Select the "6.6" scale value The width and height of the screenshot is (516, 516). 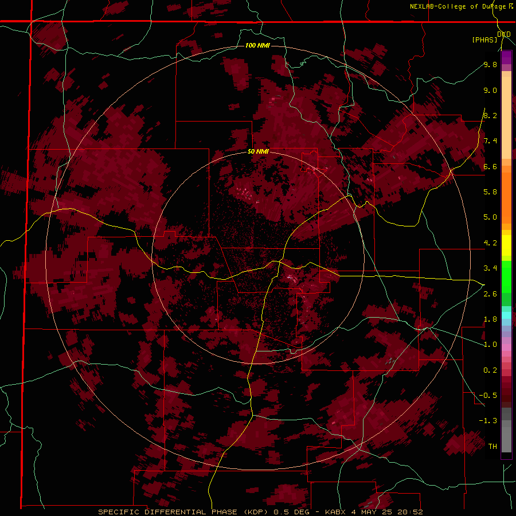coord(490,166)
